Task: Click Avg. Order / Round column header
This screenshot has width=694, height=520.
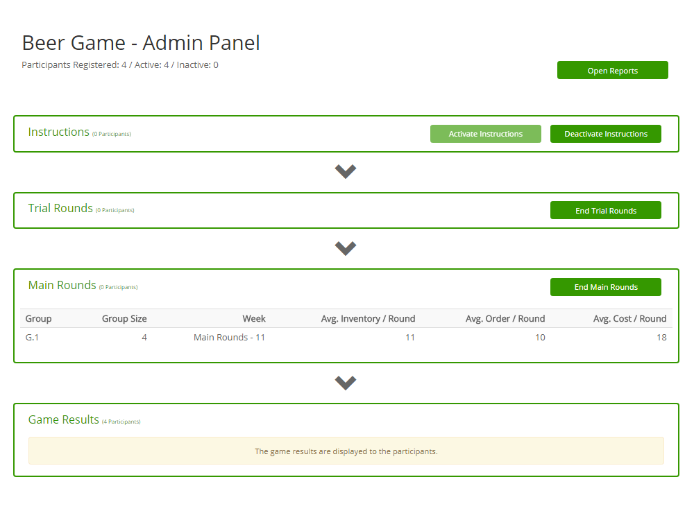Action: (x=505, y=318)
